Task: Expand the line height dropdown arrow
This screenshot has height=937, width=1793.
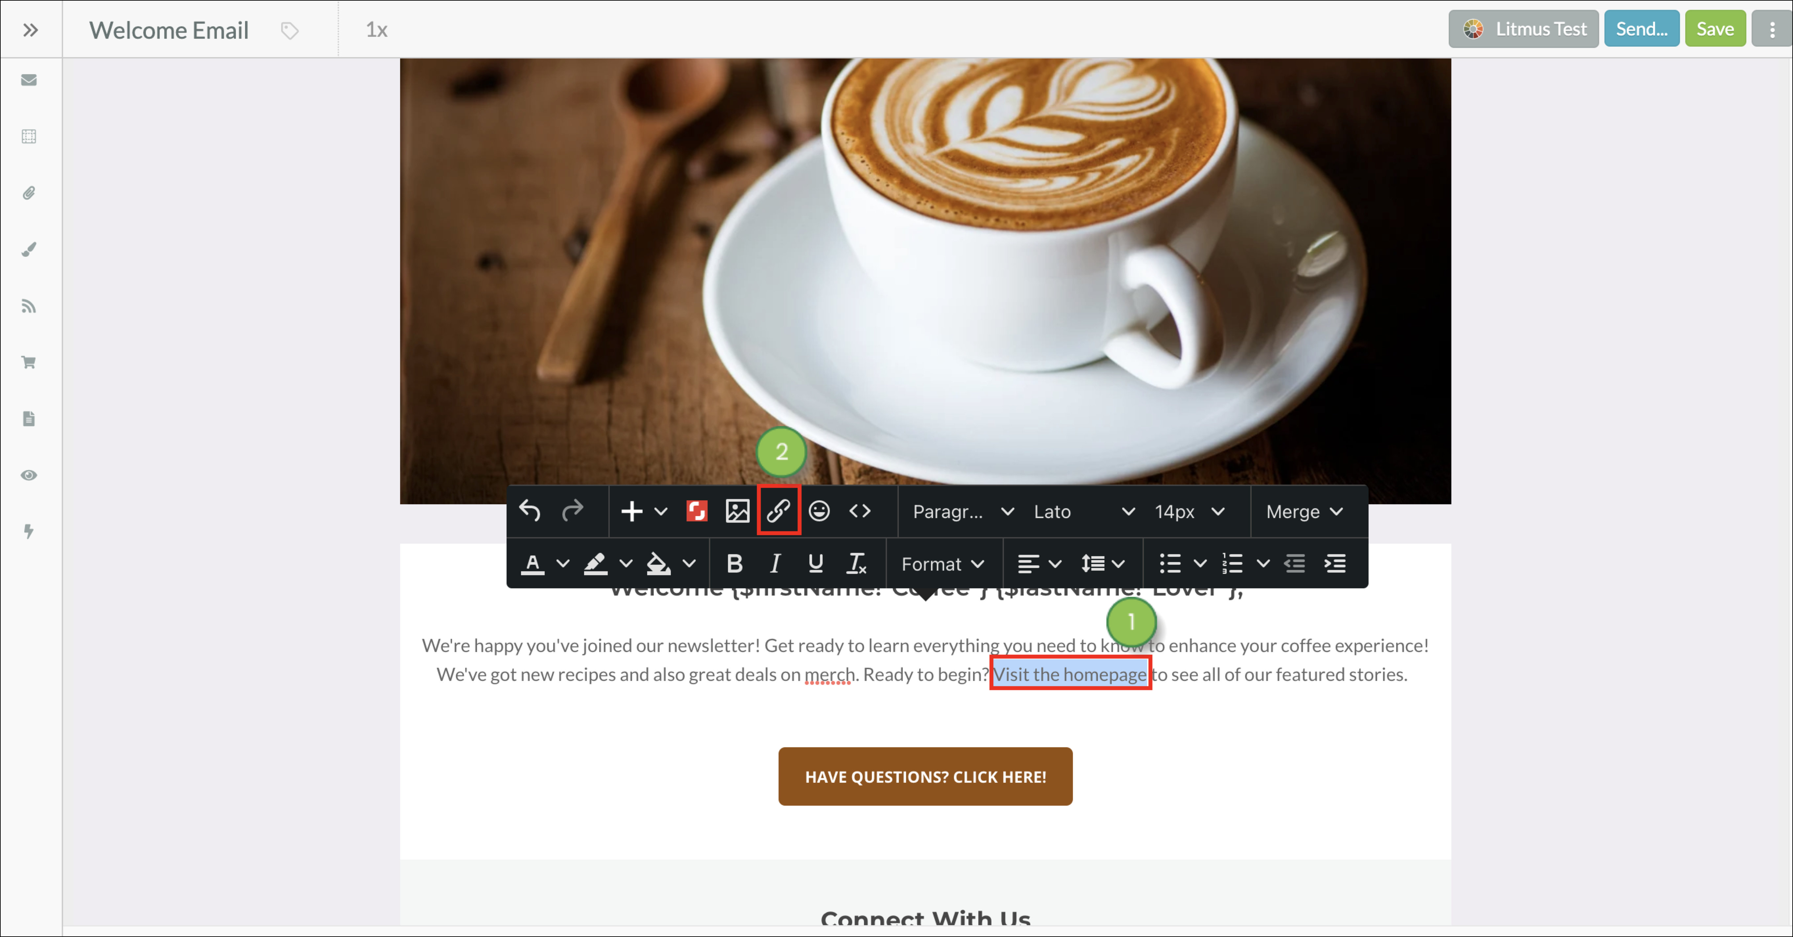Action: [x=1119, y=564]
